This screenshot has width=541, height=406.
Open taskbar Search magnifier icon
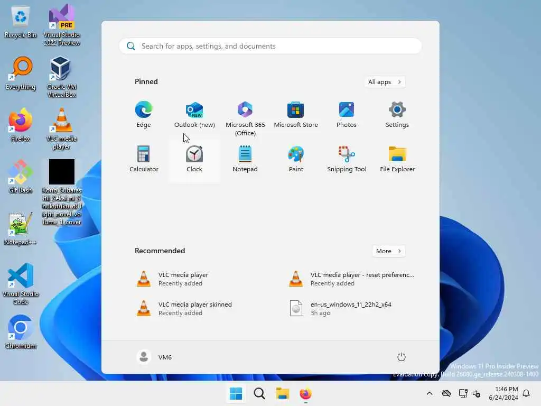tap(259, 393)
